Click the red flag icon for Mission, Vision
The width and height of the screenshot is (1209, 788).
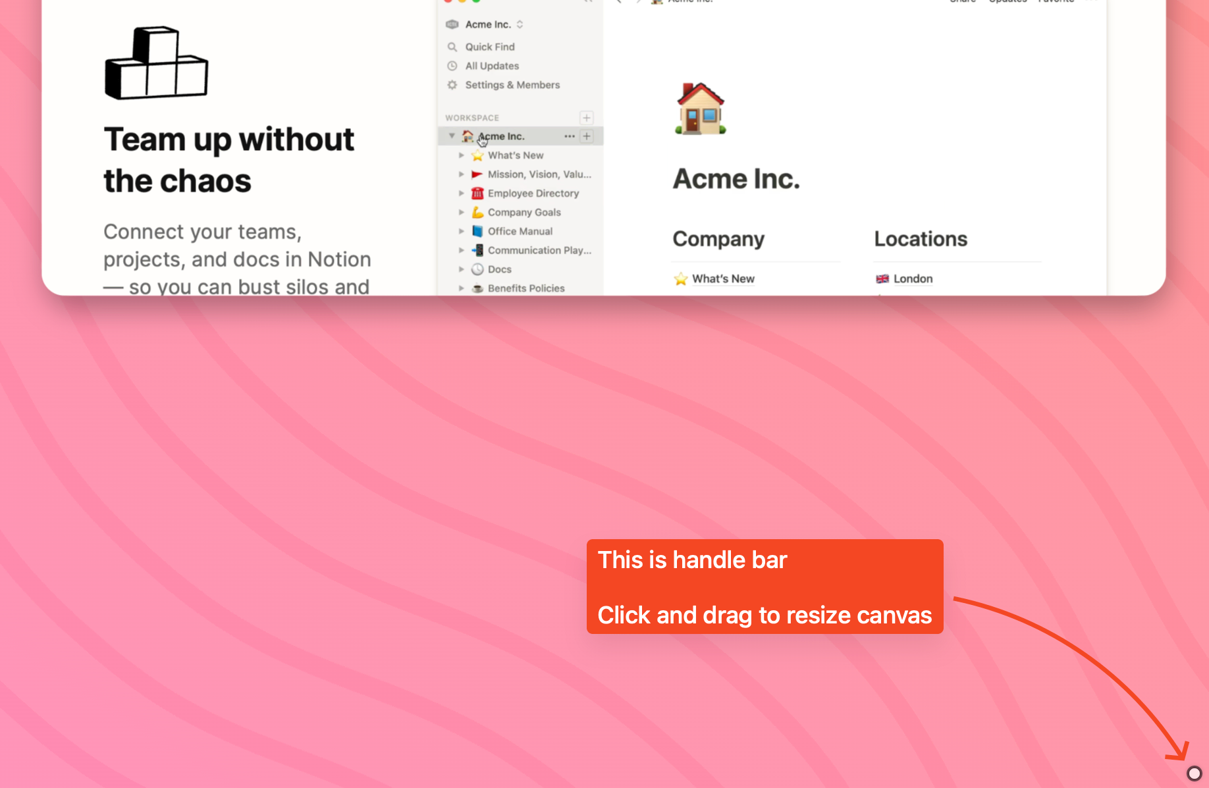tap(477, 174)
